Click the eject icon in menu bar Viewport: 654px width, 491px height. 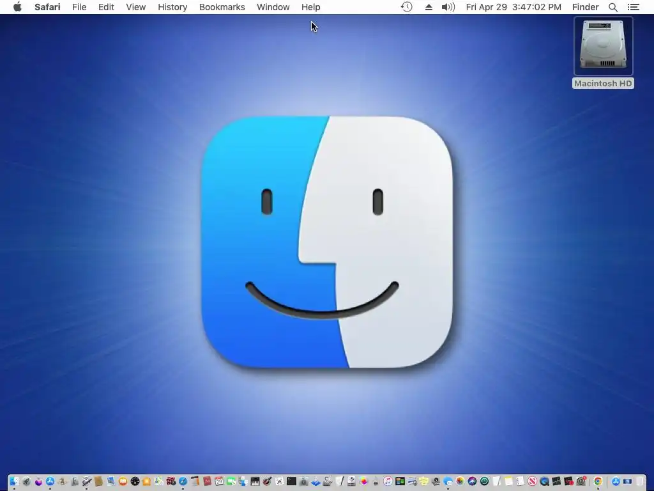click(429, 7)
